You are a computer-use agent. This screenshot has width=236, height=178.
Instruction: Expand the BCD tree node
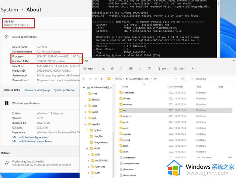(88, 154)
